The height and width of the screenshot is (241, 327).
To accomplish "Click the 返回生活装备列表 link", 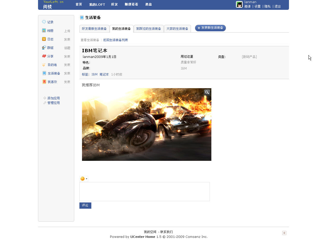I will tap(115, 40).
